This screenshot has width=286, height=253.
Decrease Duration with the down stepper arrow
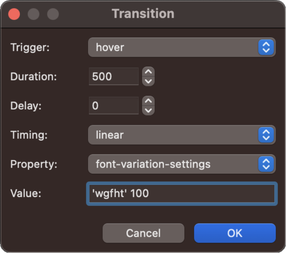[148, 81]
